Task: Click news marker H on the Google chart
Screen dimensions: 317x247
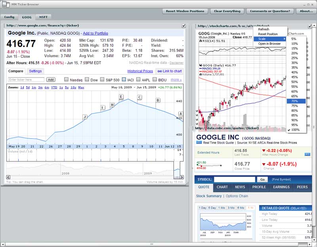Action: click(112, 105)
